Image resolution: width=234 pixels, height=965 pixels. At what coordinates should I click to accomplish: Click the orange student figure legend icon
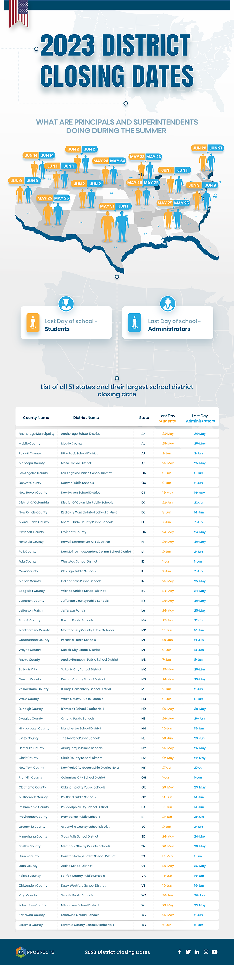(x=33, y=322)
